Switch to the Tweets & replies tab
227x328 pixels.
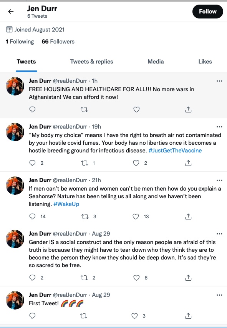[x=91, y=62]
